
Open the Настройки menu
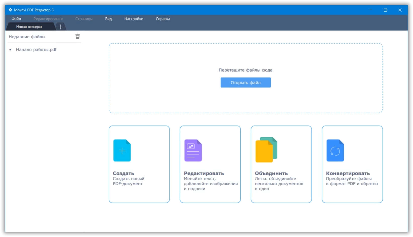134,19
